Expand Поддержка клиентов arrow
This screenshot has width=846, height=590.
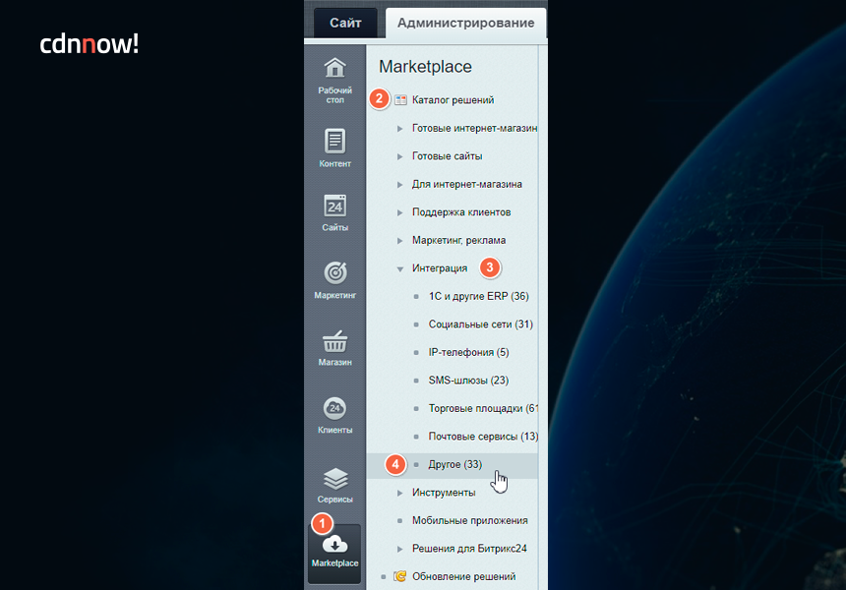(x=399, y=212)
